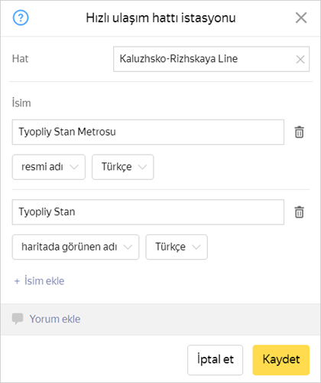Viewport: 321px width, 383px height.
Task: Click the comment bubble icon
Action: (x=18, y=319)
